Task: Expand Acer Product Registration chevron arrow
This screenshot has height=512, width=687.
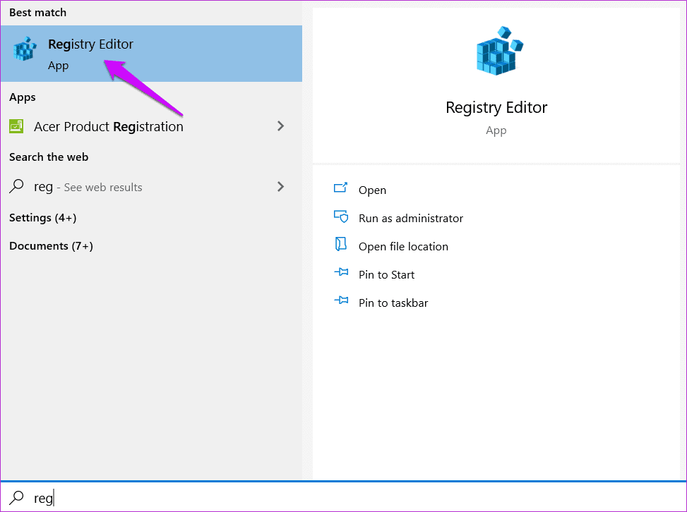Action: click(x=281, y=126)
